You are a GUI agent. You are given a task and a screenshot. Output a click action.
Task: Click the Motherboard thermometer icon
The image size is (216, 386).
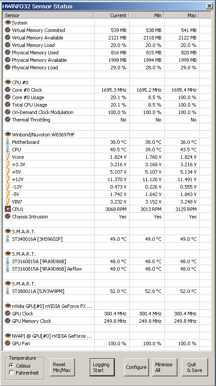coord(7,142)
